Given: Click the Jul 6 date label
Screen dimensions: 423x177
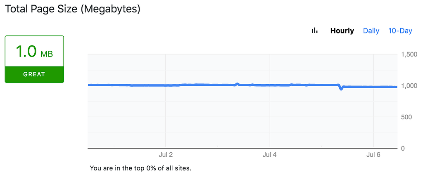Looking at the screenshot, I should click(373, 155).
